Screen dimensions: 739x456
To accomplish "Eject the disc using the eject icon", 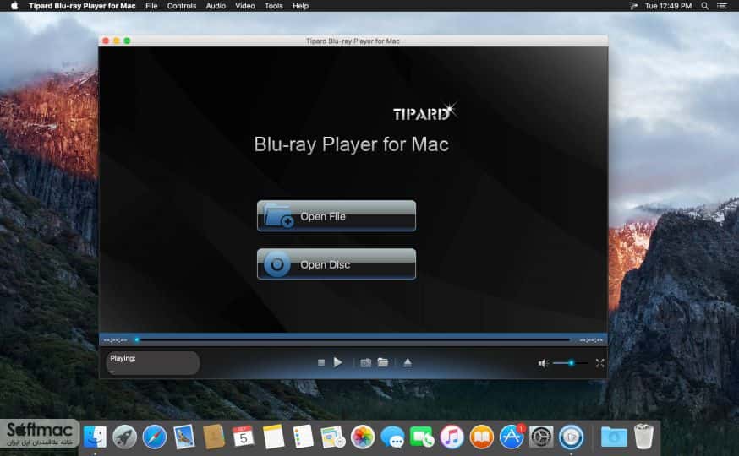I will [408, 362].
